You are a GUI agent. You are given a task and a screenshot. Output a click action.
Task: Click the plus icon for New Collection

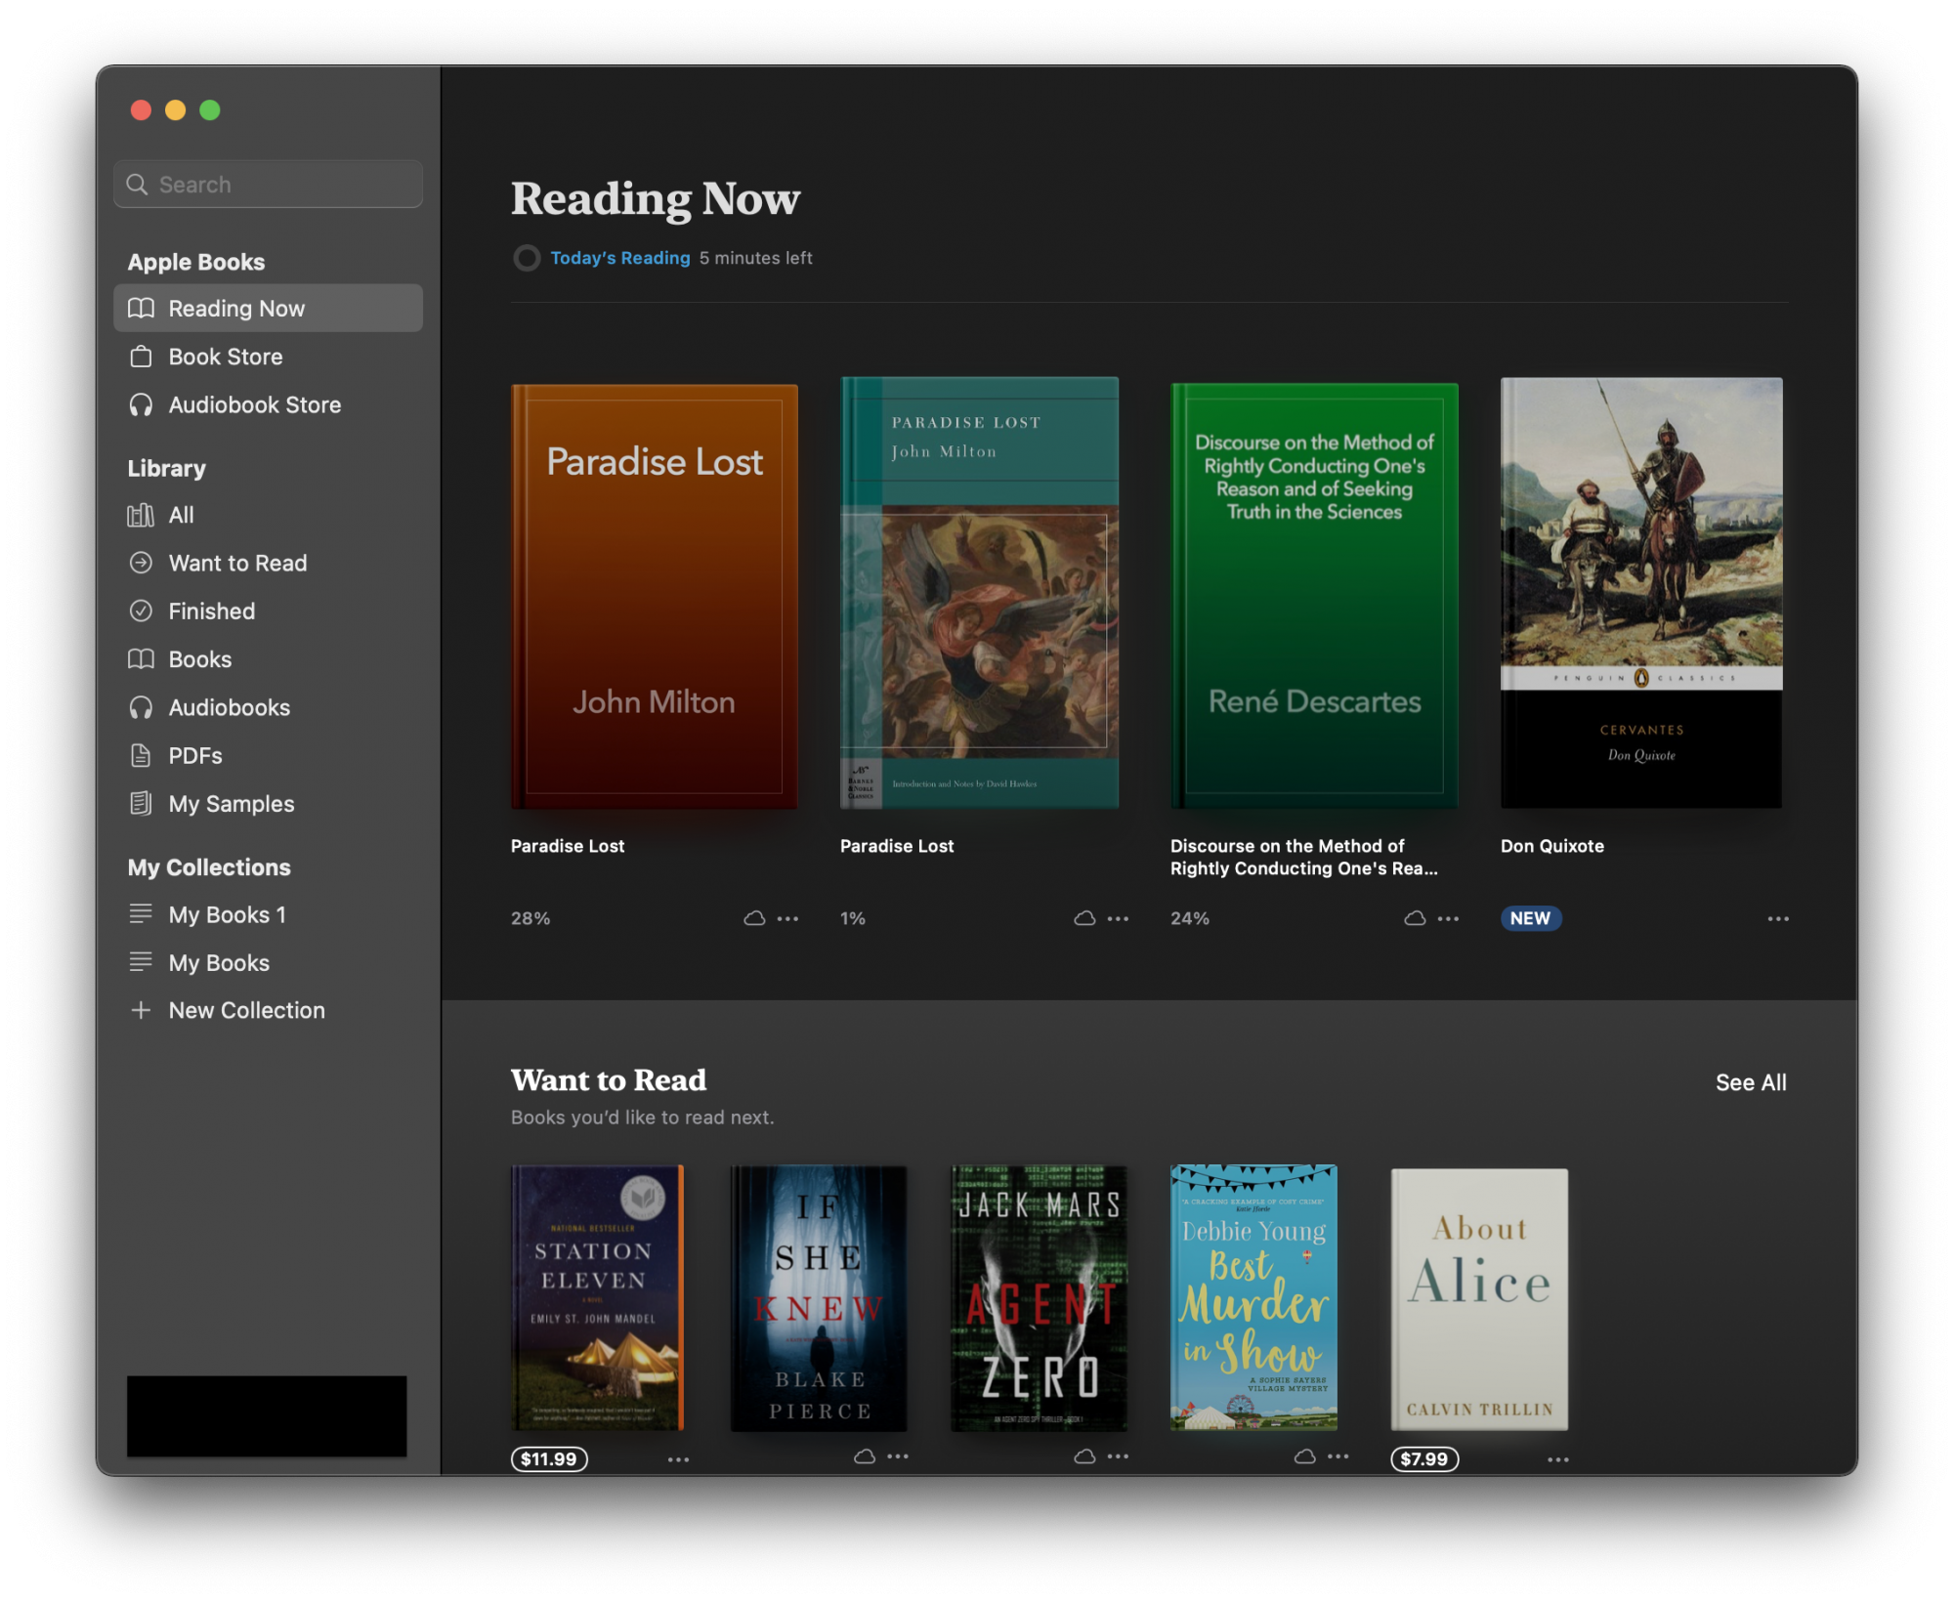click(x=141, y=1009)
